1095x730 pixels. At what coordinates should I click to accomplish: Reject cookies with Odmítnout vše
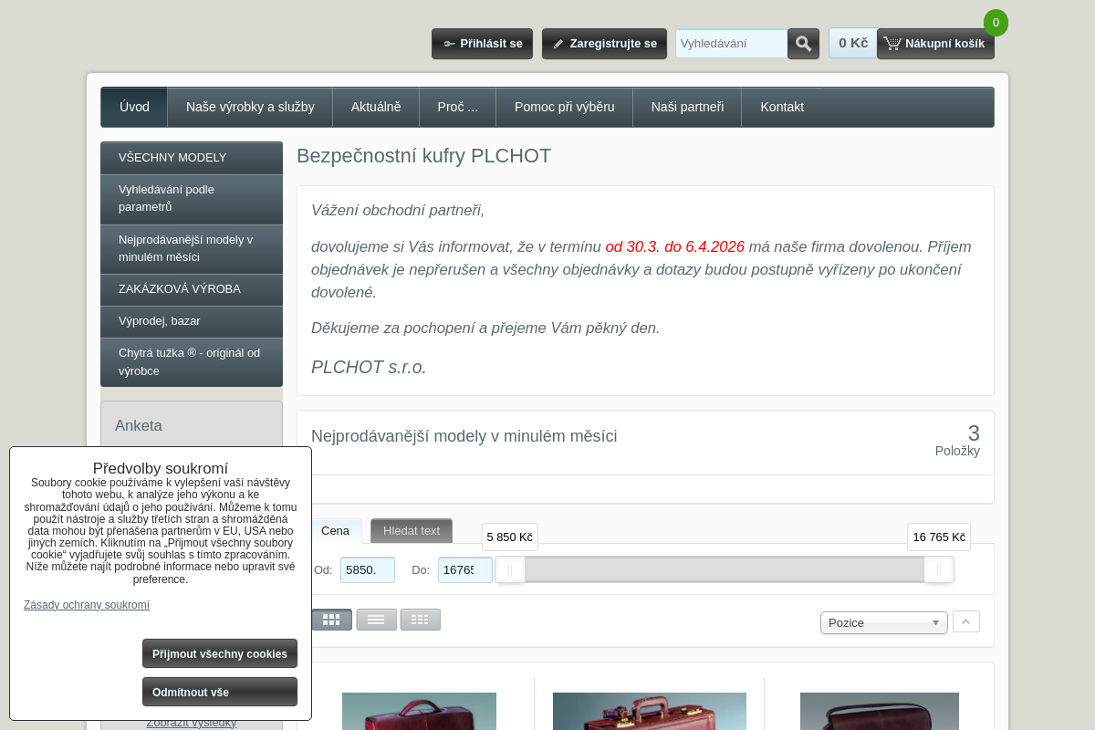click(220, 692)
